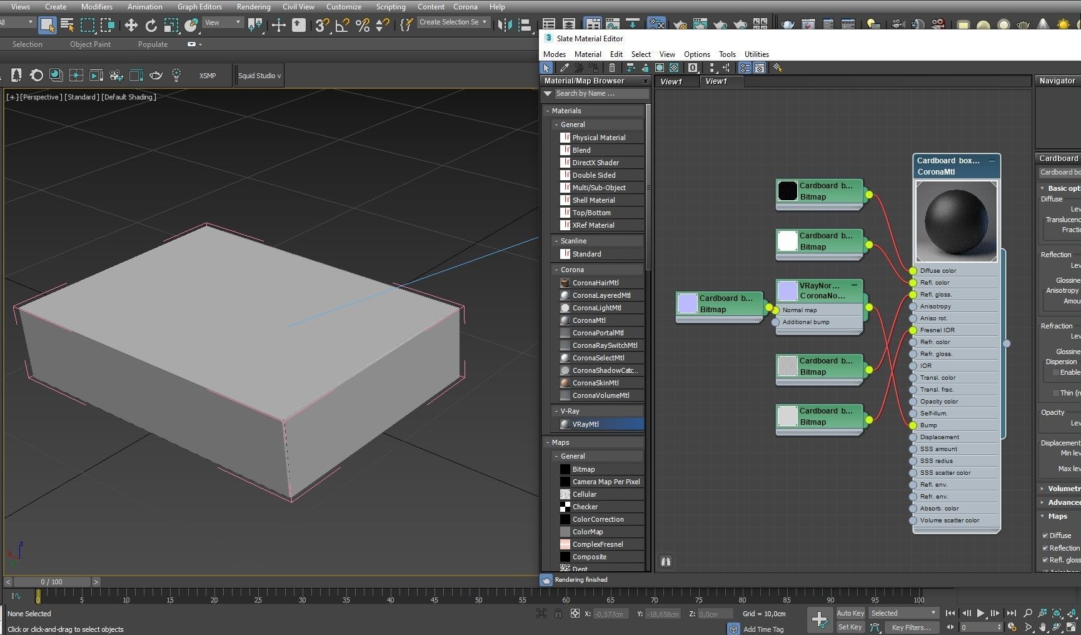The image size is (1081, 635).
Task: Open Select by Name list tool
Action: pyautogui.click(x=67, y=25)
